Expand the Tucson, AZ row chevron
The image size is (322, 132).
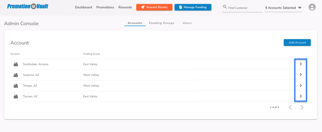301,96
